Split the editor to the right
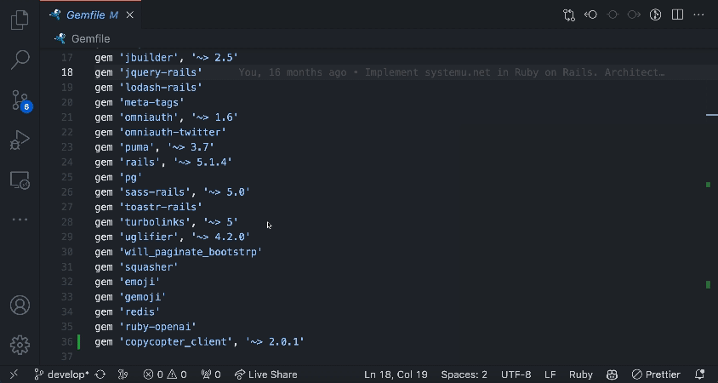 pos(678,14)
